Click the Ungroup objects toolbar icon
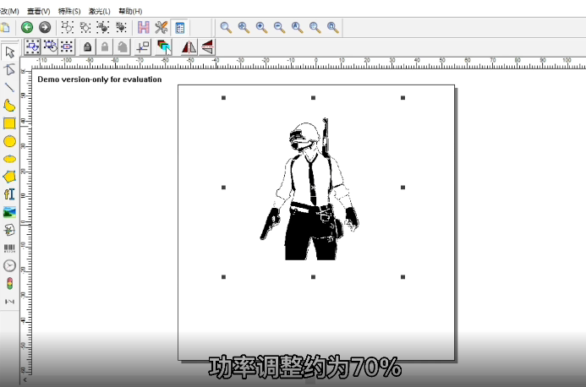Image resolution: width=586 pixels, height=387 pixels. click(x=121, y=27)
